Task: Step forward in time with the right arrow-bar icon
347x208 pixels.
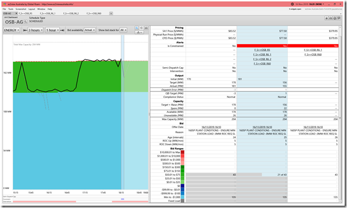Action: [x=63, y=30]
